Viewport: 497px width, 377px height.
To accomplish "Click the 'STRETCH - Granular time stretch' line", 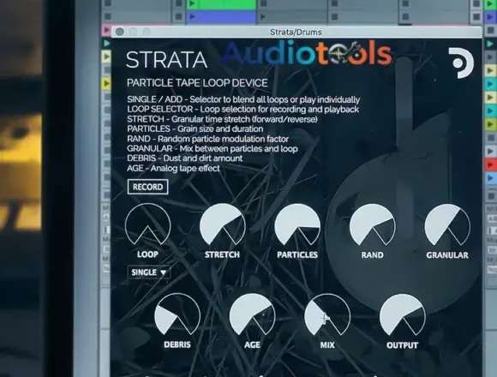I will coord(222,119).
